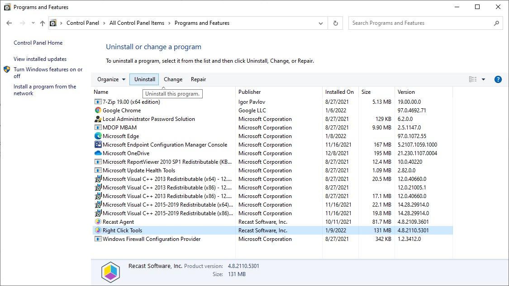Click the Visual C++ 2015-2019 (x86) icon

[98, 213]
